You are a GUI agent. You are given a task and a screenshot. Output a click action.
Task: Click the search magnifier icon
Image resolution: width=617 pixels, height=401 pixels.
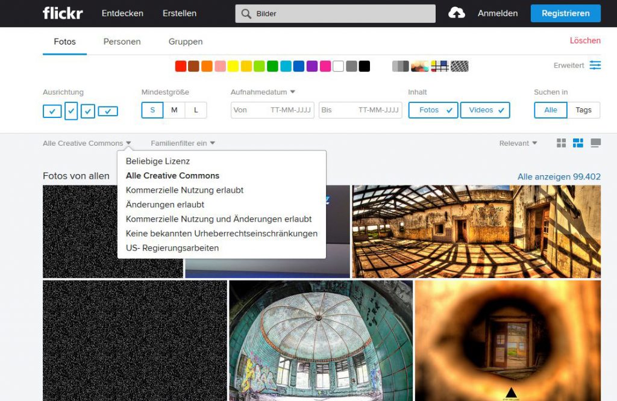(x=246, y=14)
